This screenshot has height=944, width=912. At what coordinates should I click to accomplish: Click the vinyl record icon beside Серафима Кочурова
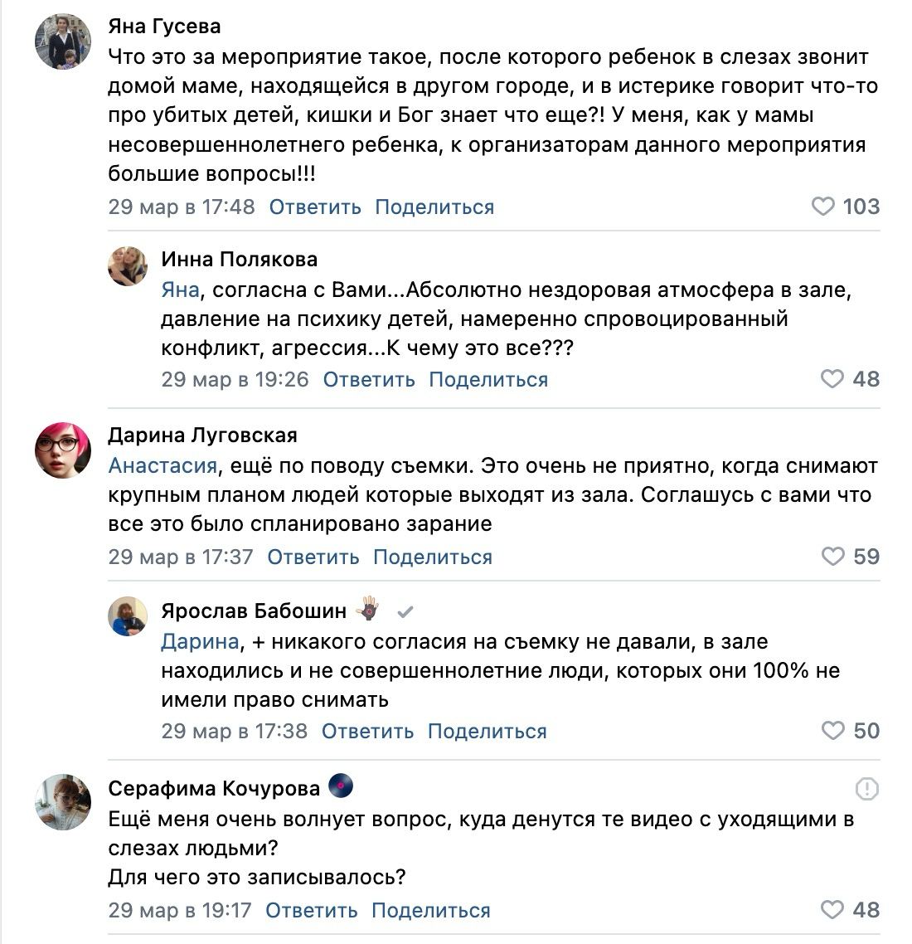click(341, 786)
